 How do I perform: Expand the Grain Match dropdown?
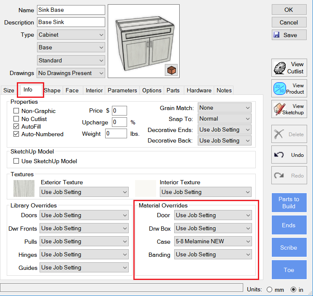click(x=225, y=108)
